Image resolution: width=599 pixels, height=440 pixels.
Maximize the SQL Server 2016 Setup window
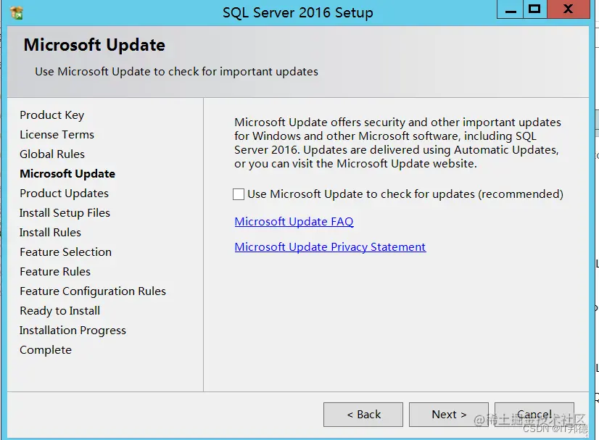(534, 9)
